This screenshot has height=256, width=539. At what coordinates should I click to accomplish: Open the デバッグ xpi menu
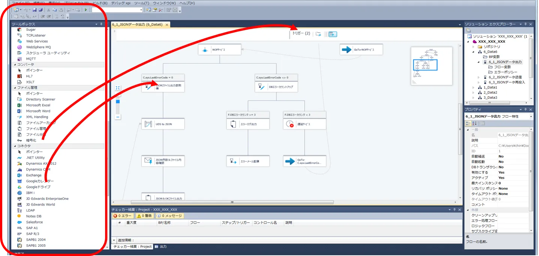[121, 3]
